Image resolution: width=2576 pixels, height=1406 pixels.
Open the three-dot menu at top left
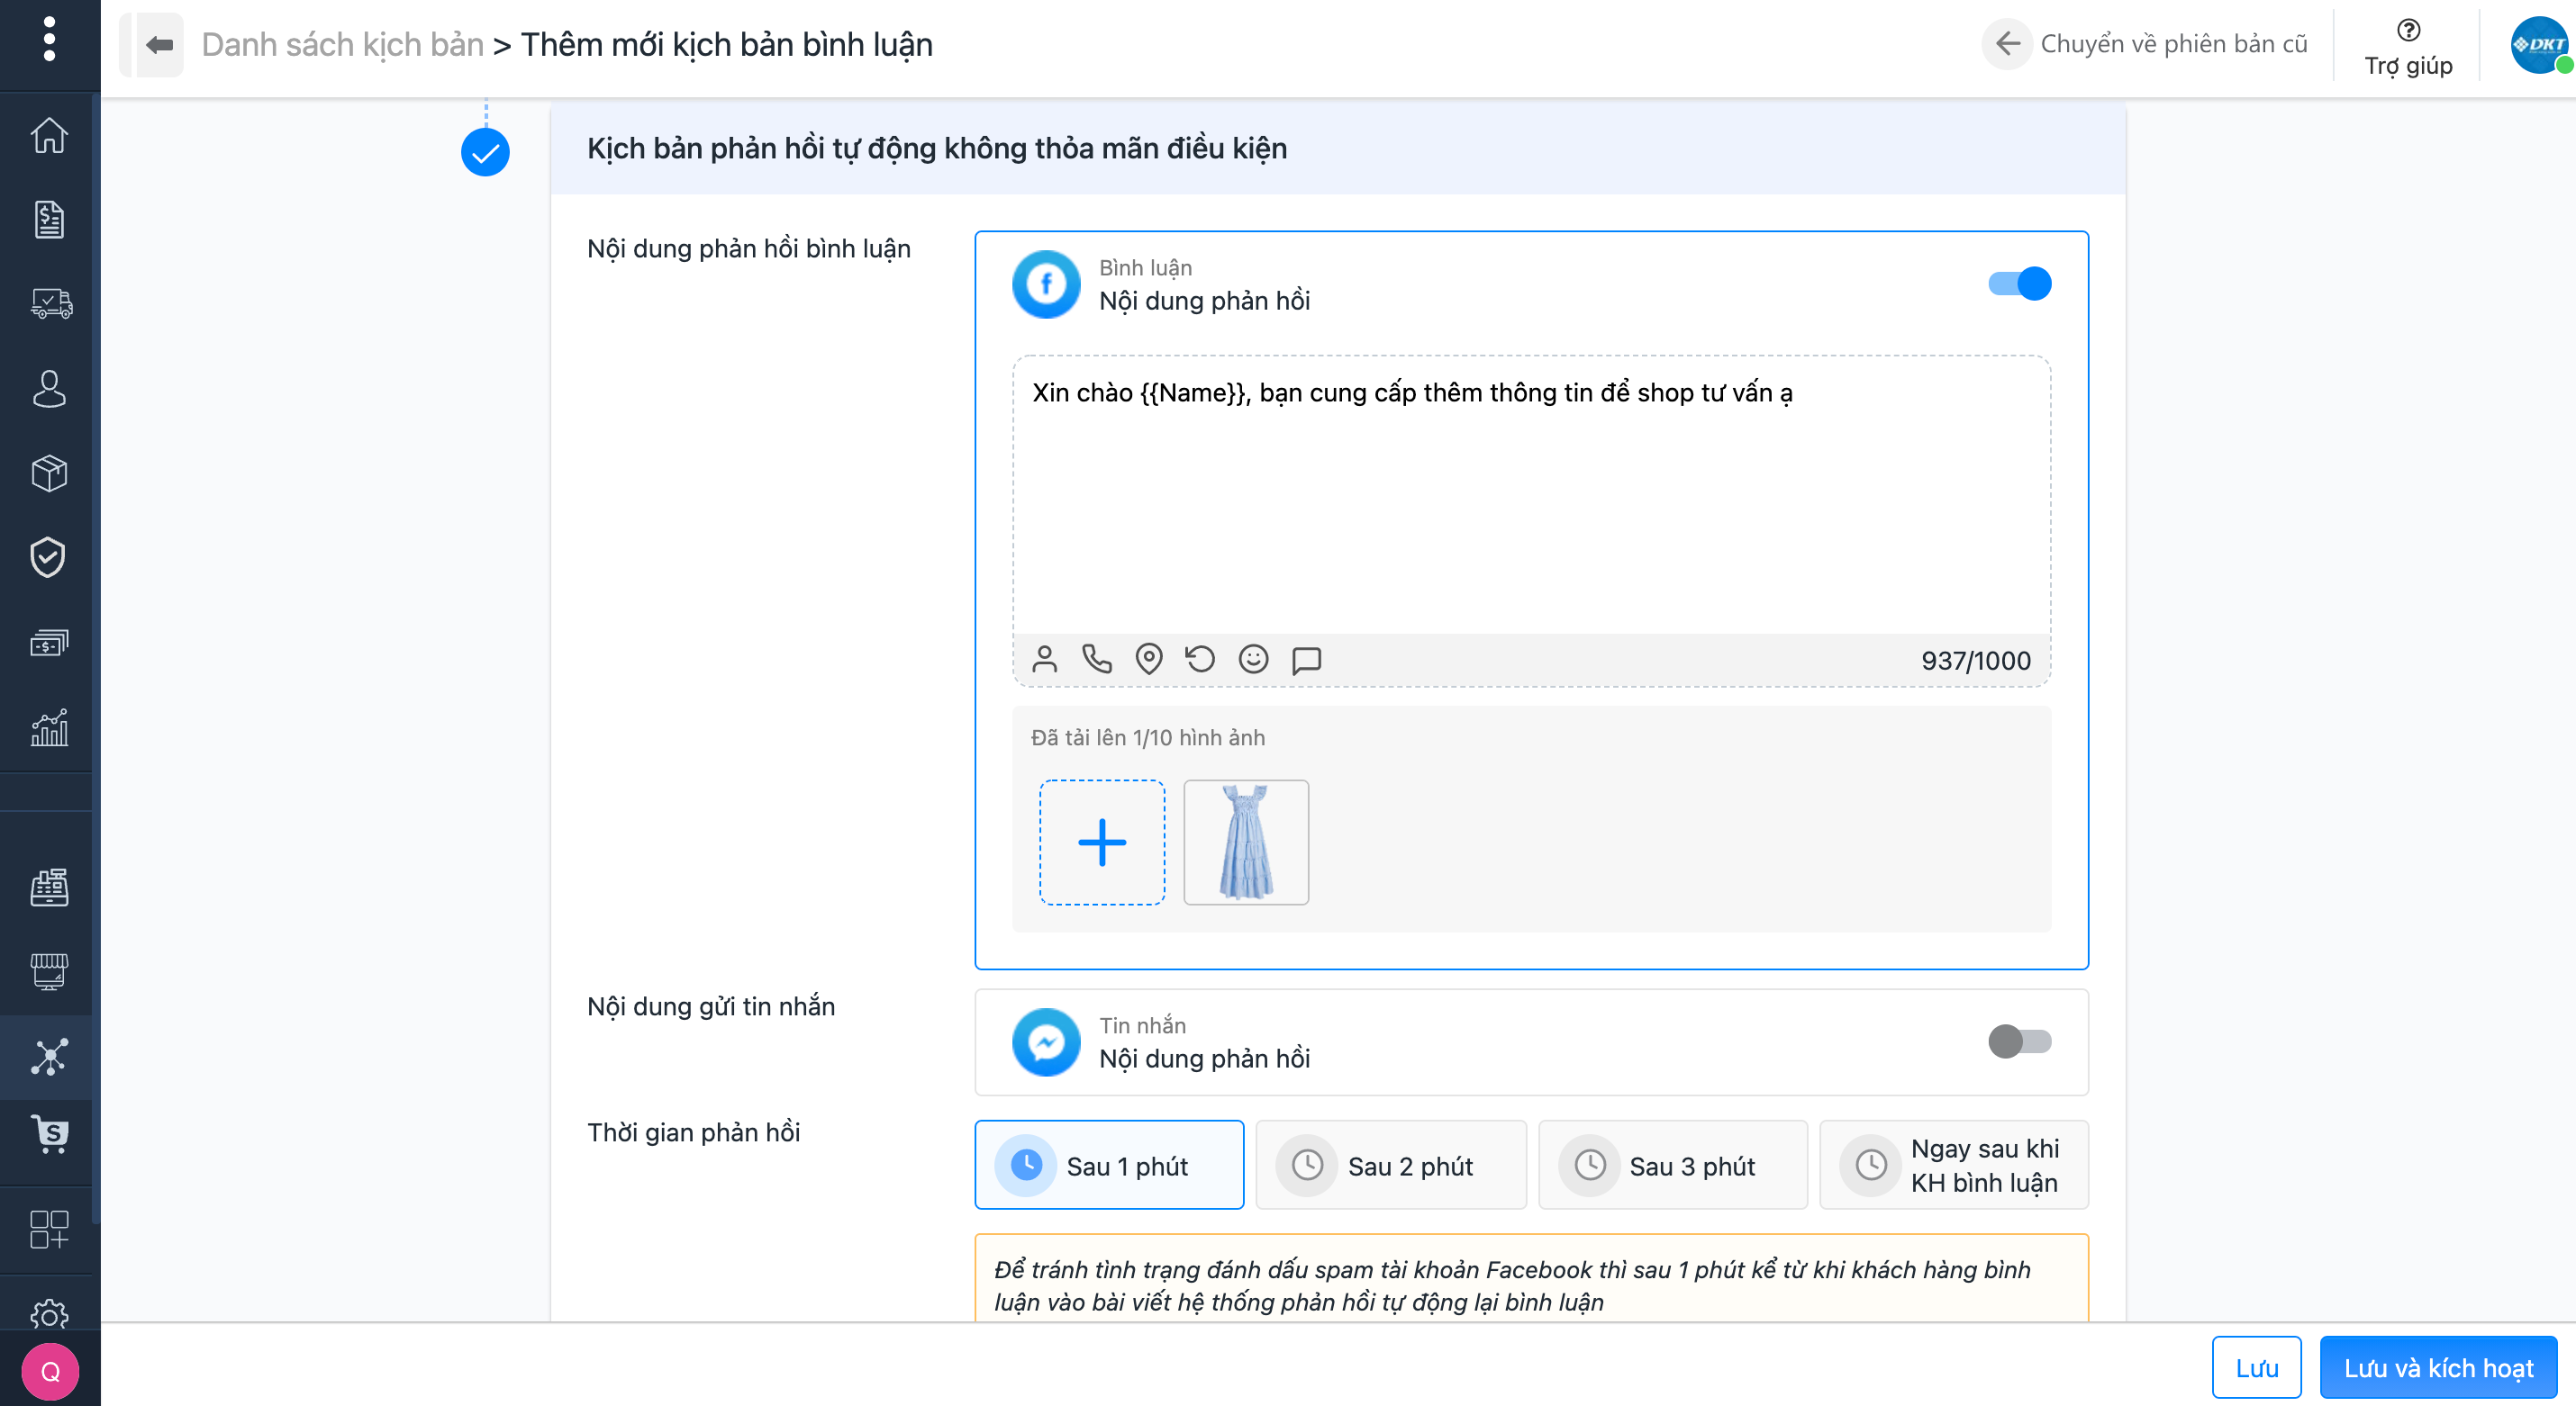click(x=49, y=39)
